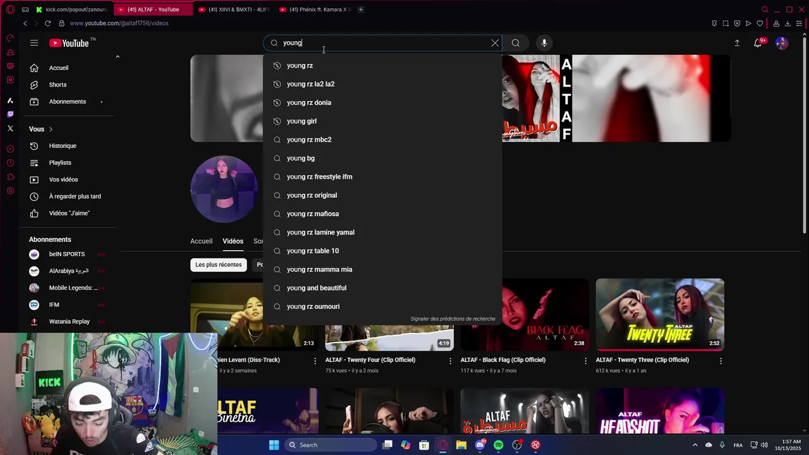Choose suggestion 'young girl'
809x455 pixels.
pyautogui.click(x=382, y=121)
